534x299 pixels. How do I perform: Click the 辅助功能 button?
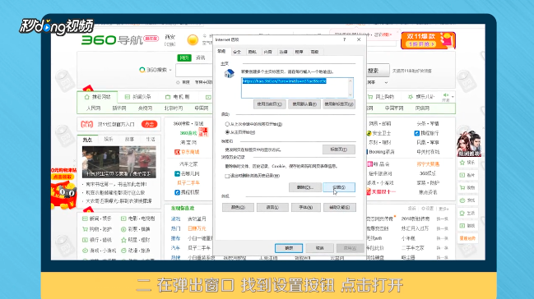click(x=340, y=208)
